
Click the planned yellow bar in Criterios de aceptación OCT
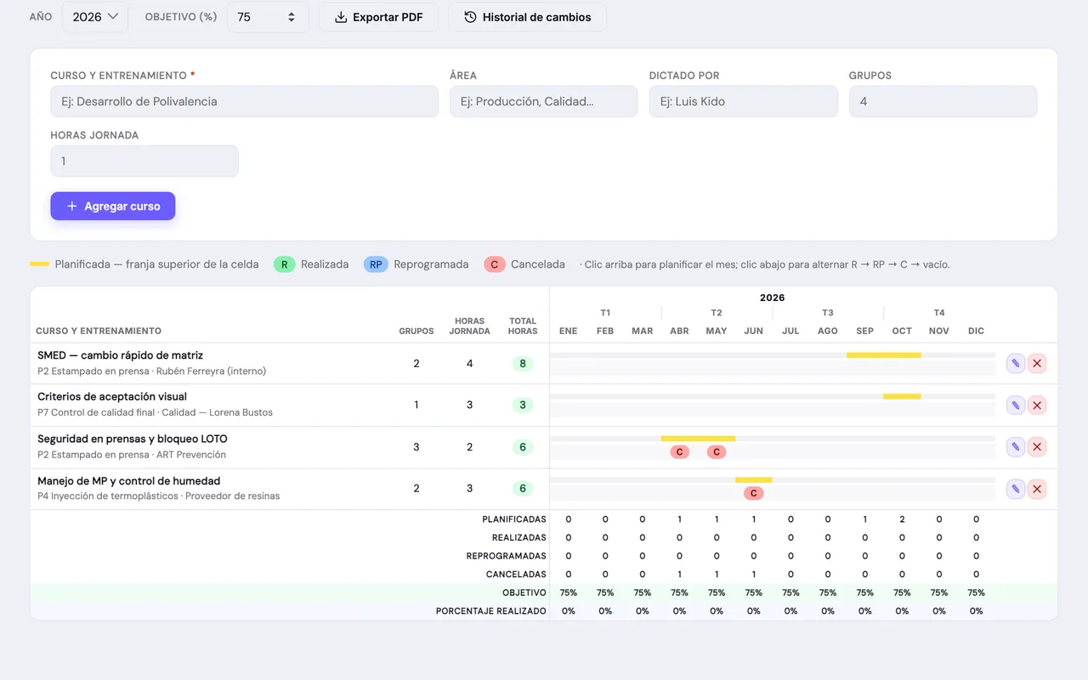click(902, 396)
